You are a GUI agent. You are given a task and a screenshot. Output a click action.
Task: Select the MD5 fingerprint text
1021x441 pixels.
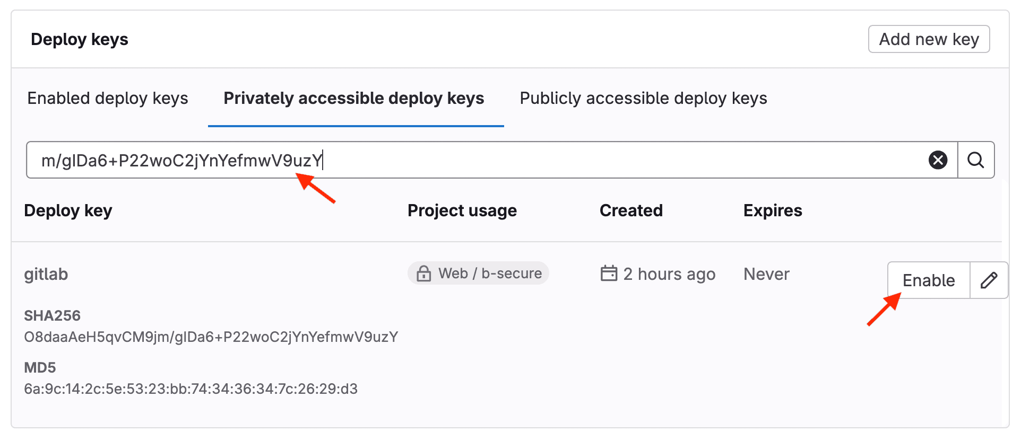(x=191, y=389)
